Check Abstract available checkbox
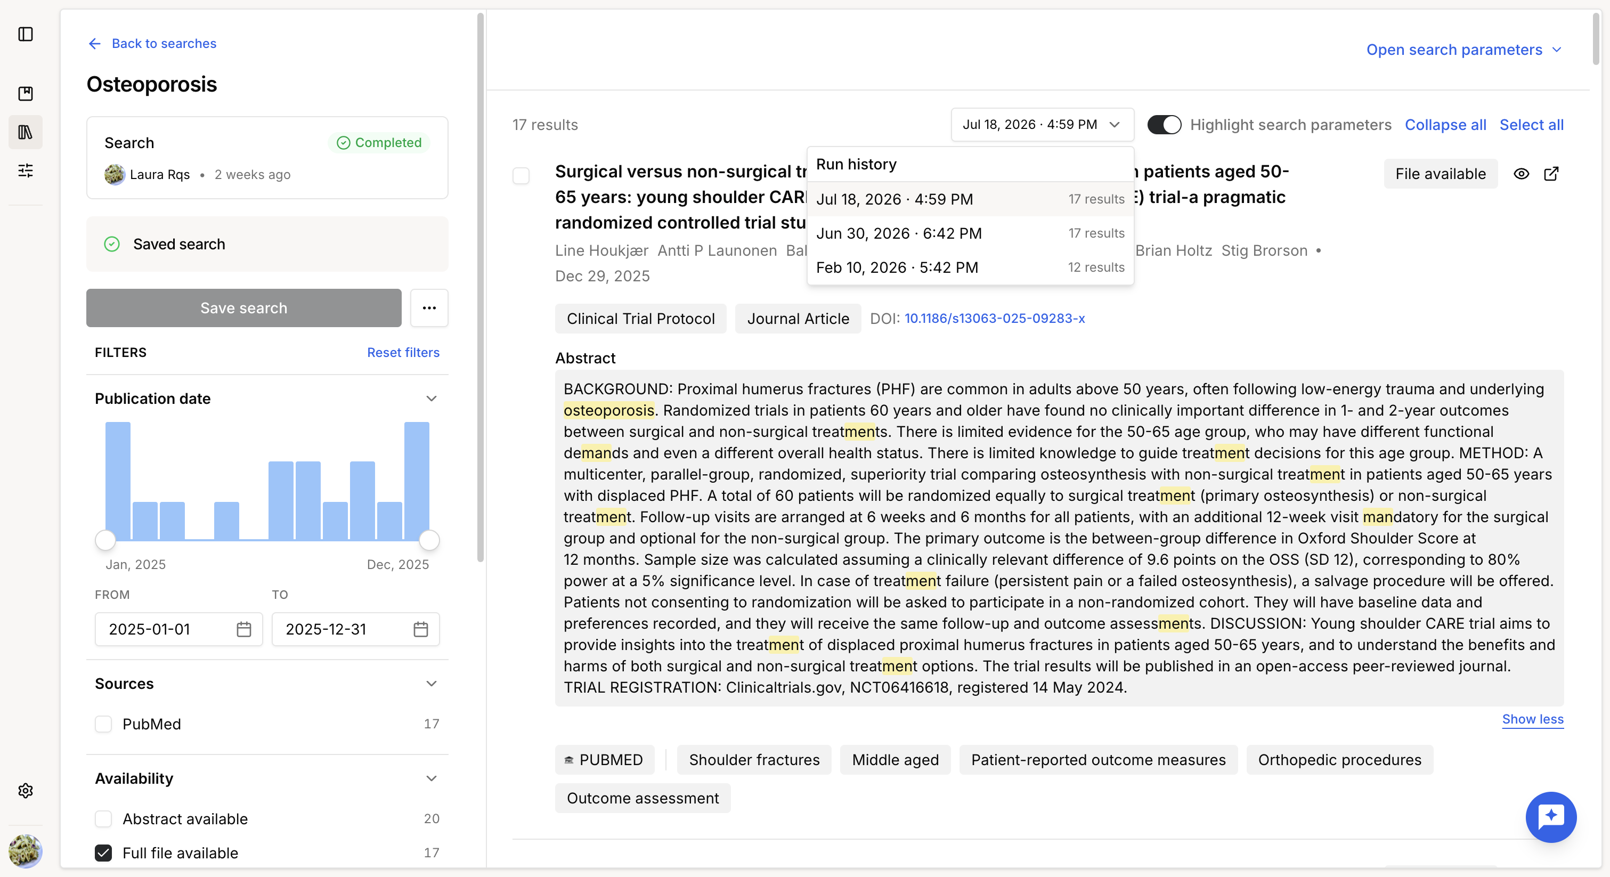Screen dimensions: 1610x877 [x=103, y=819]
